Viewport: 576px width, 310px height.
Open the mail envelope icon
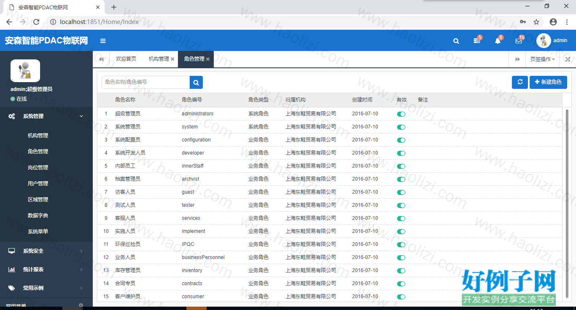pos(519,40)
